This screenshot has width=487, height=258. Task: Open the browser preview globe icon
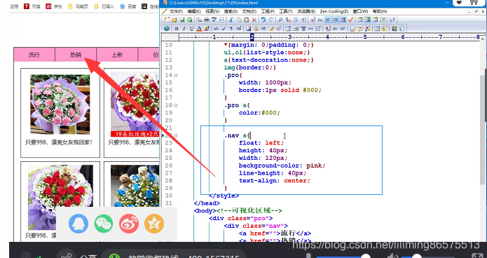pos(167,29)
